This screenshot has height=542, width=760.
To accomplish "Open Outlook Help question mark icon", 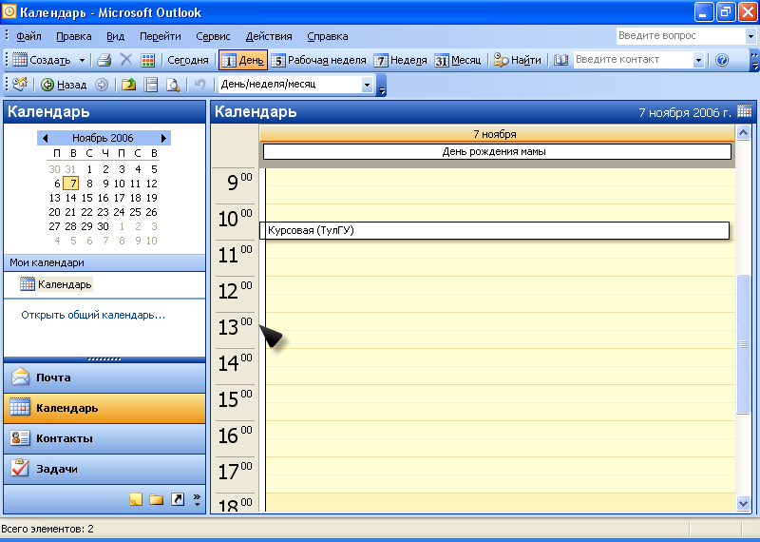I will (722, 60).
